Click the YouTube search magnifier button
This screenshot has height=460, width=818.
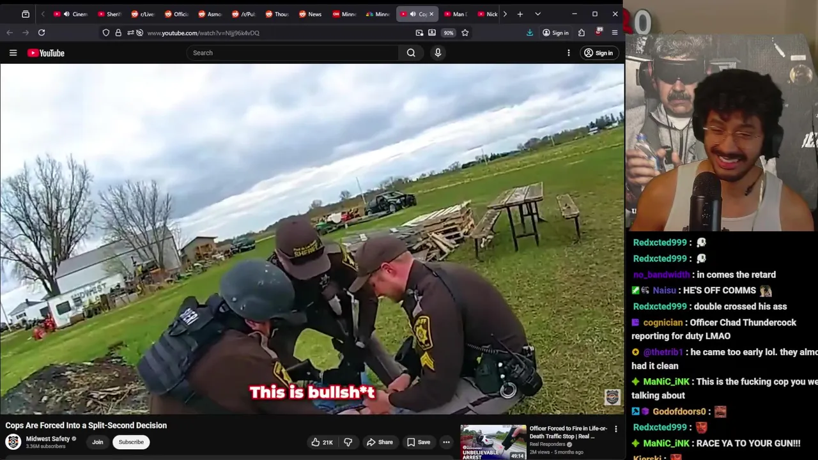point(411,53)
